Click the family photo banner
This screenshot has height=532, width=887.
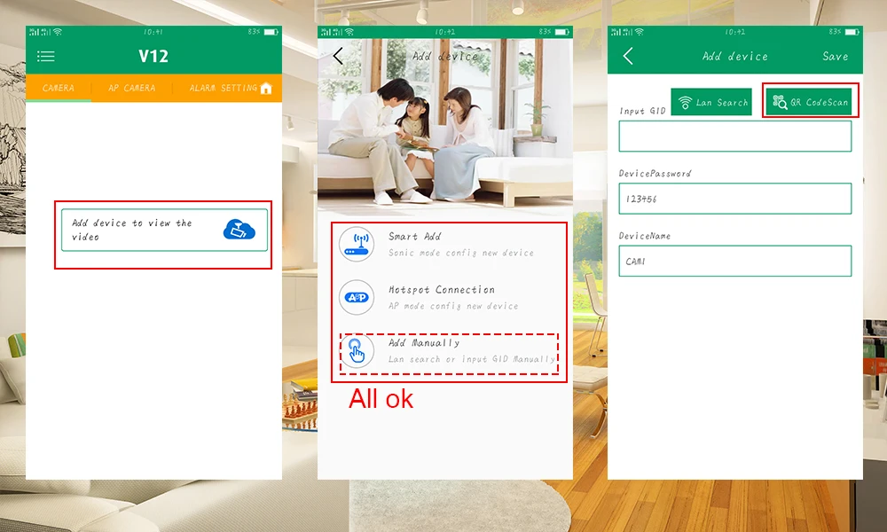[x=445, y=126]
